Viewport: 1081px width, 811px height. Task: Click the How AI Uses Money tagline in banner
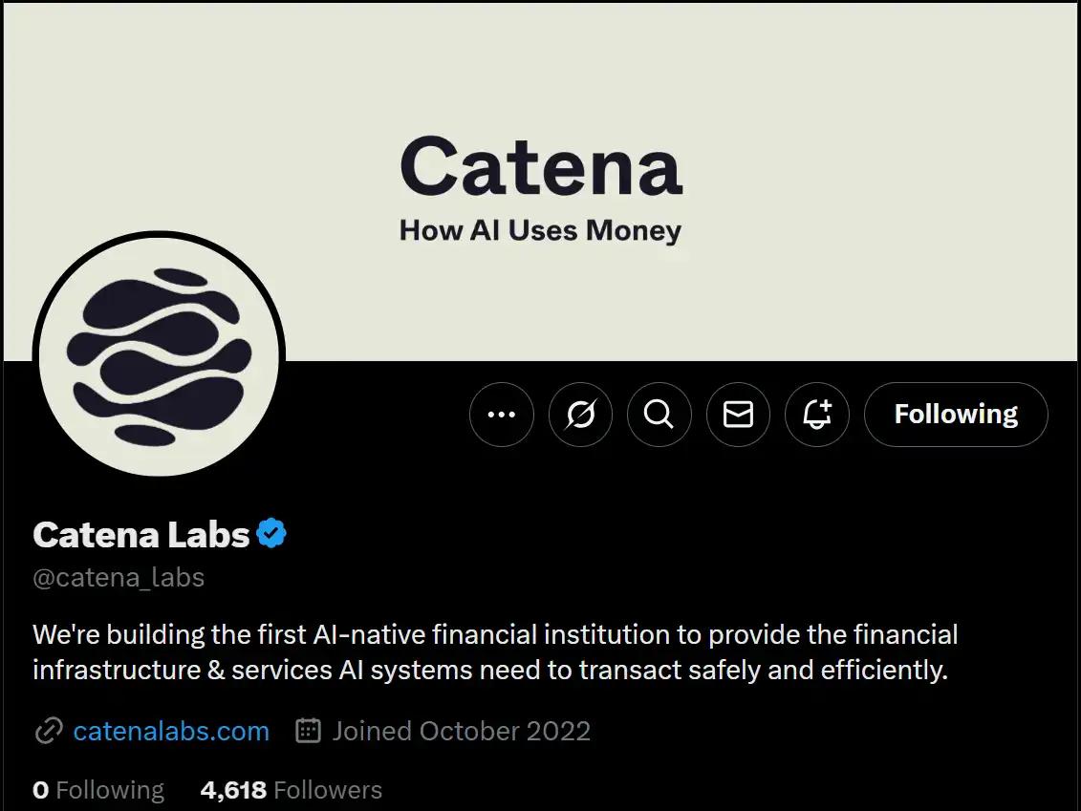pyautogui.click(x=540, y=230)
